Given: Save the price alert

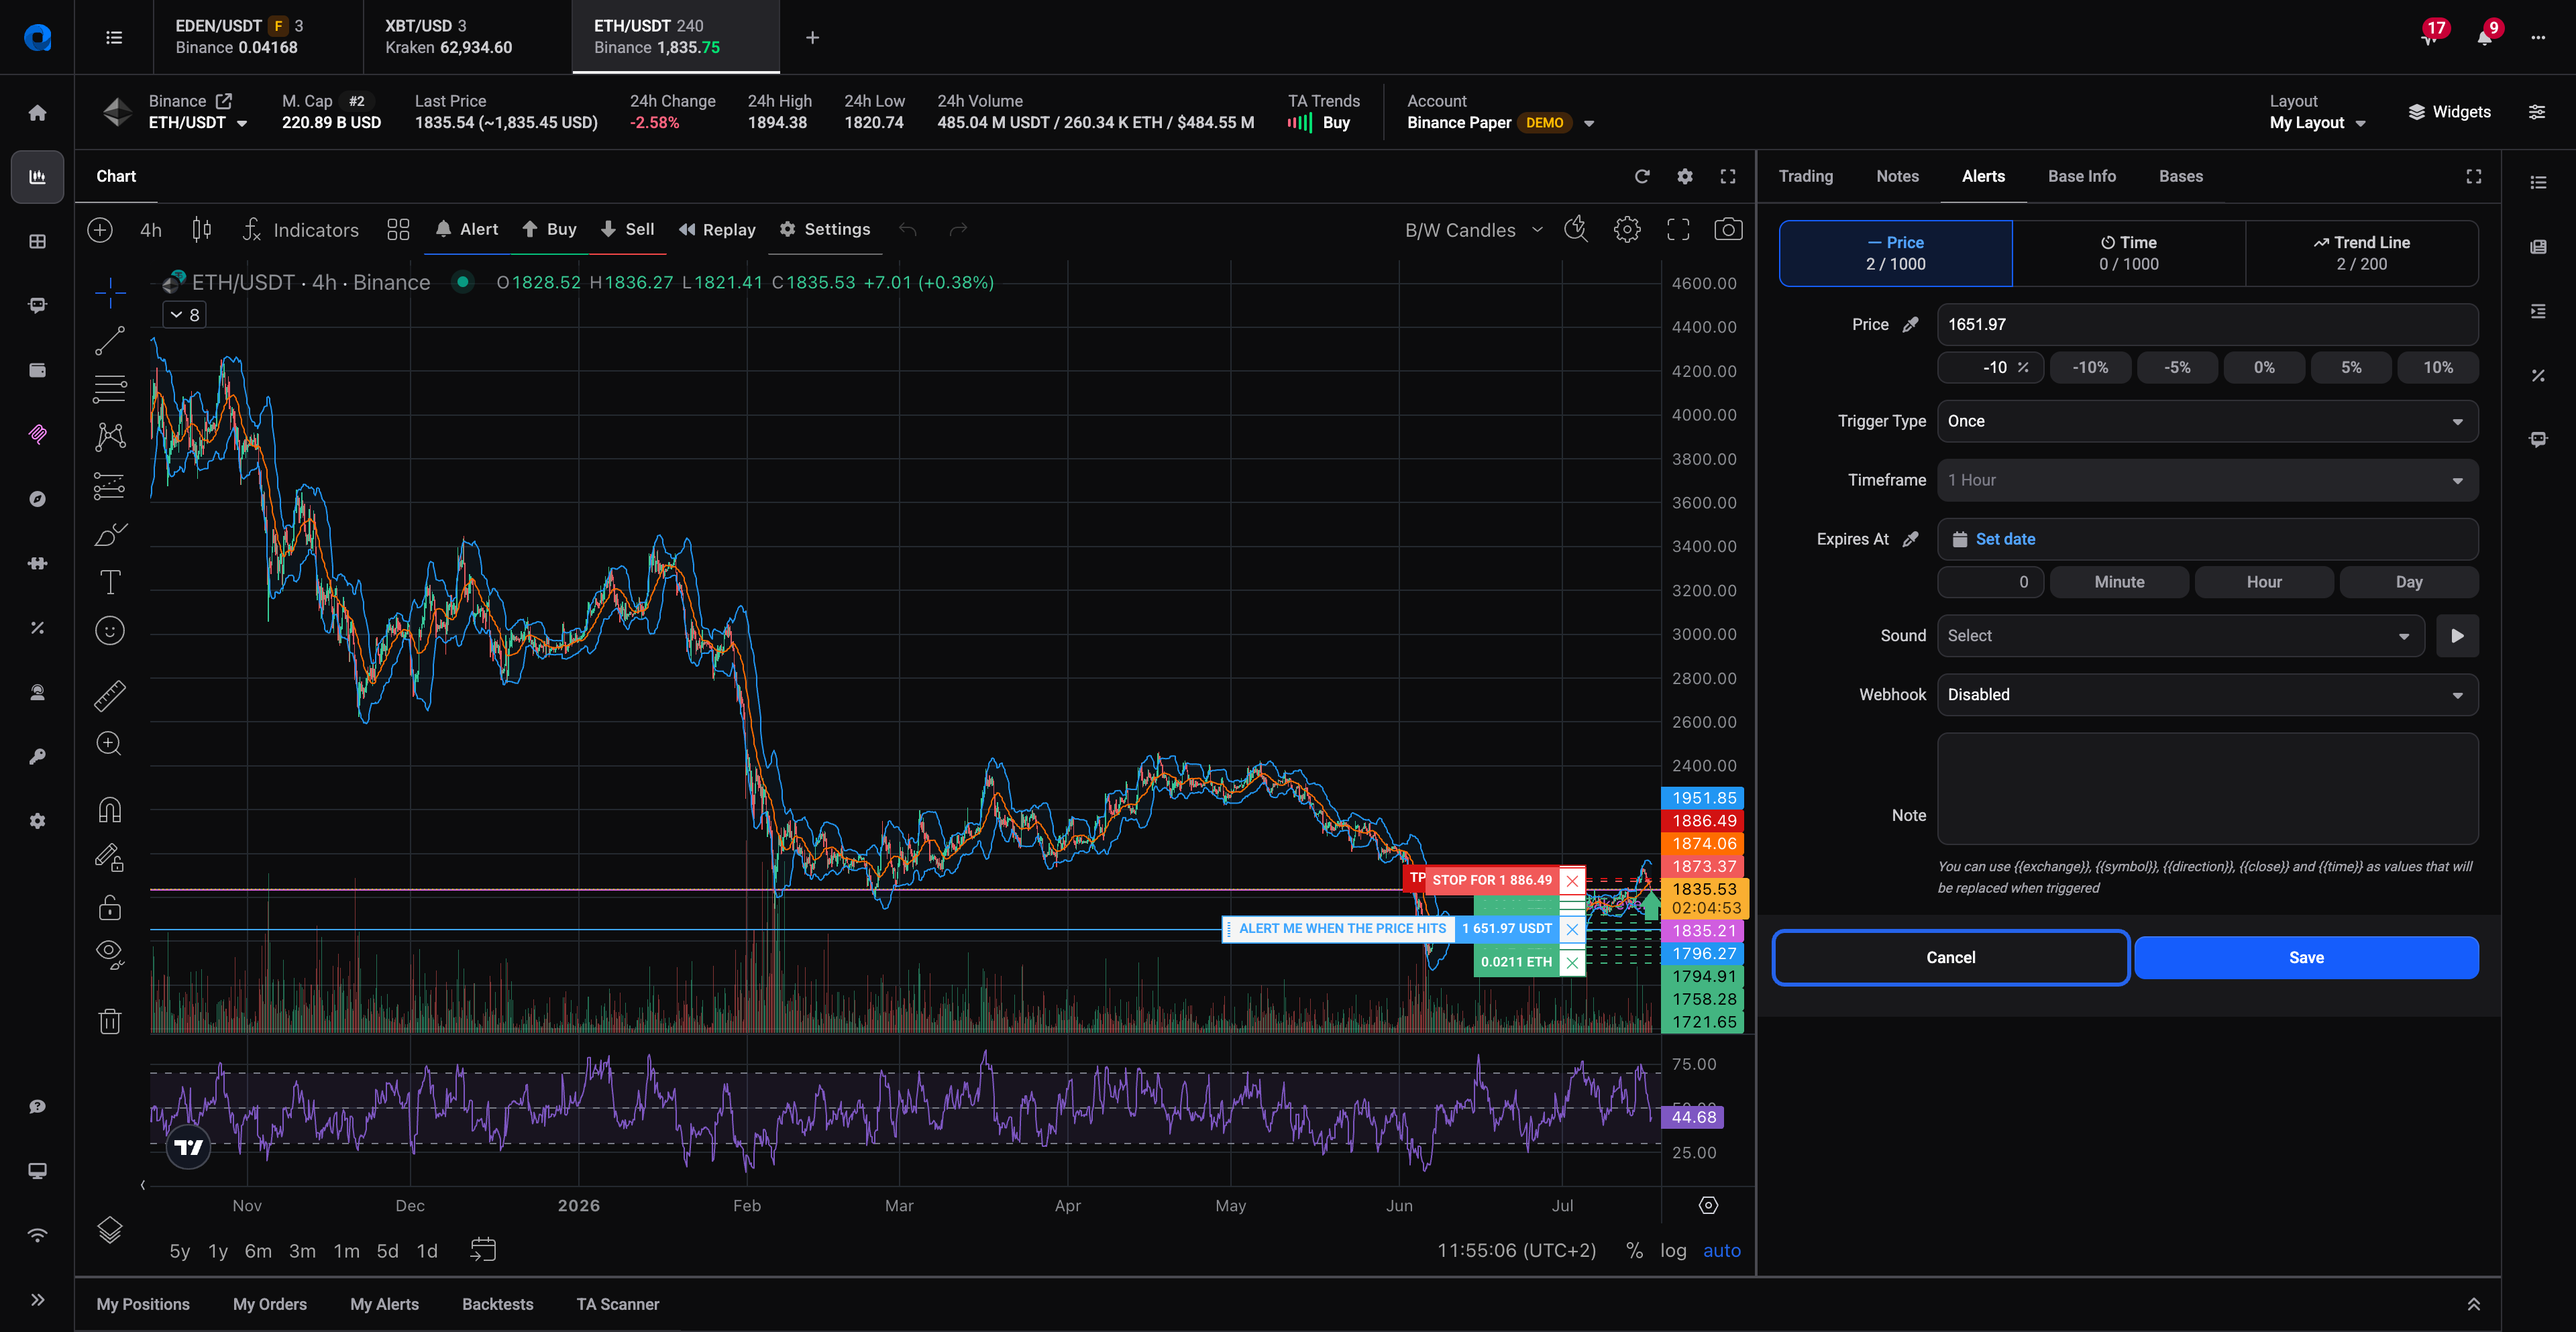Looking at the screenshot, I should [2306, 958].
